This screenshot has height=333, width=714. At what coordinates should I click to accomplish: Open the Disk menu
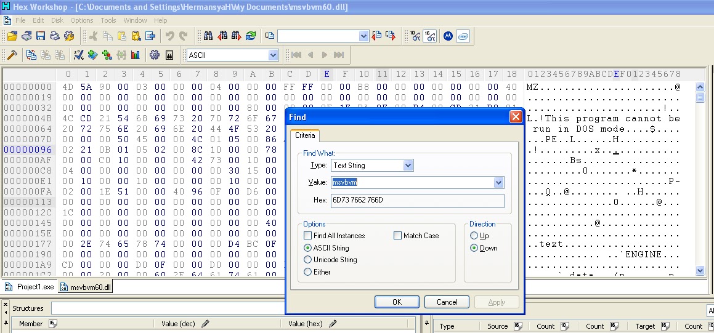click(57, 20)
